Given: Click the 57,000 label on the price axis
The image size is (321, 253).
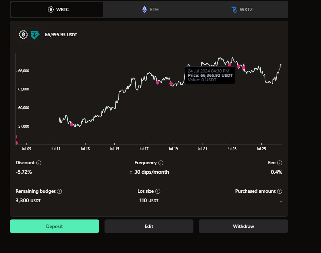Looking at the screenshot, I should click(x=24, y=127).
